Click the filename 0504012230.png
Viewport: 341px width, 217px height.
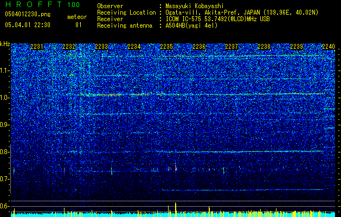[x=28, y=14]
